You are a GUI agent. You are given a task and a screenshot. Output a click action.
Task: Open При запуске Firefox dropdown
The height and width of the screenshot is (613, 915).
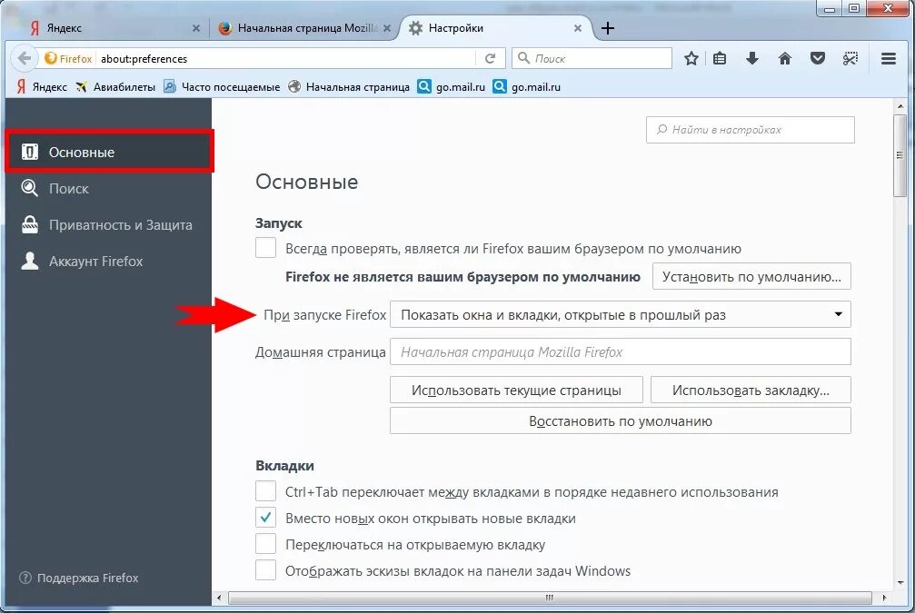(x=621, y=315)
